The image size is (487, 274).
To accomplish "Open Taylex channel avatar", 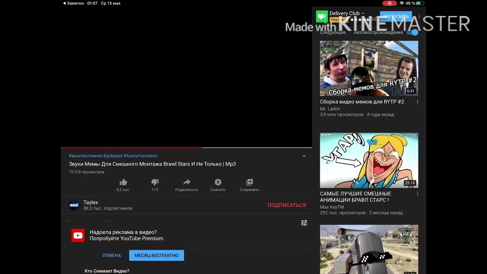I will point(74,205).
